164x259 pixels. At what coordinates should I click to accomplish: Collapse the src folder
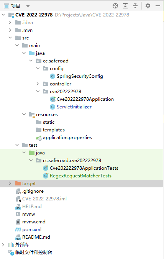point(10,38)
